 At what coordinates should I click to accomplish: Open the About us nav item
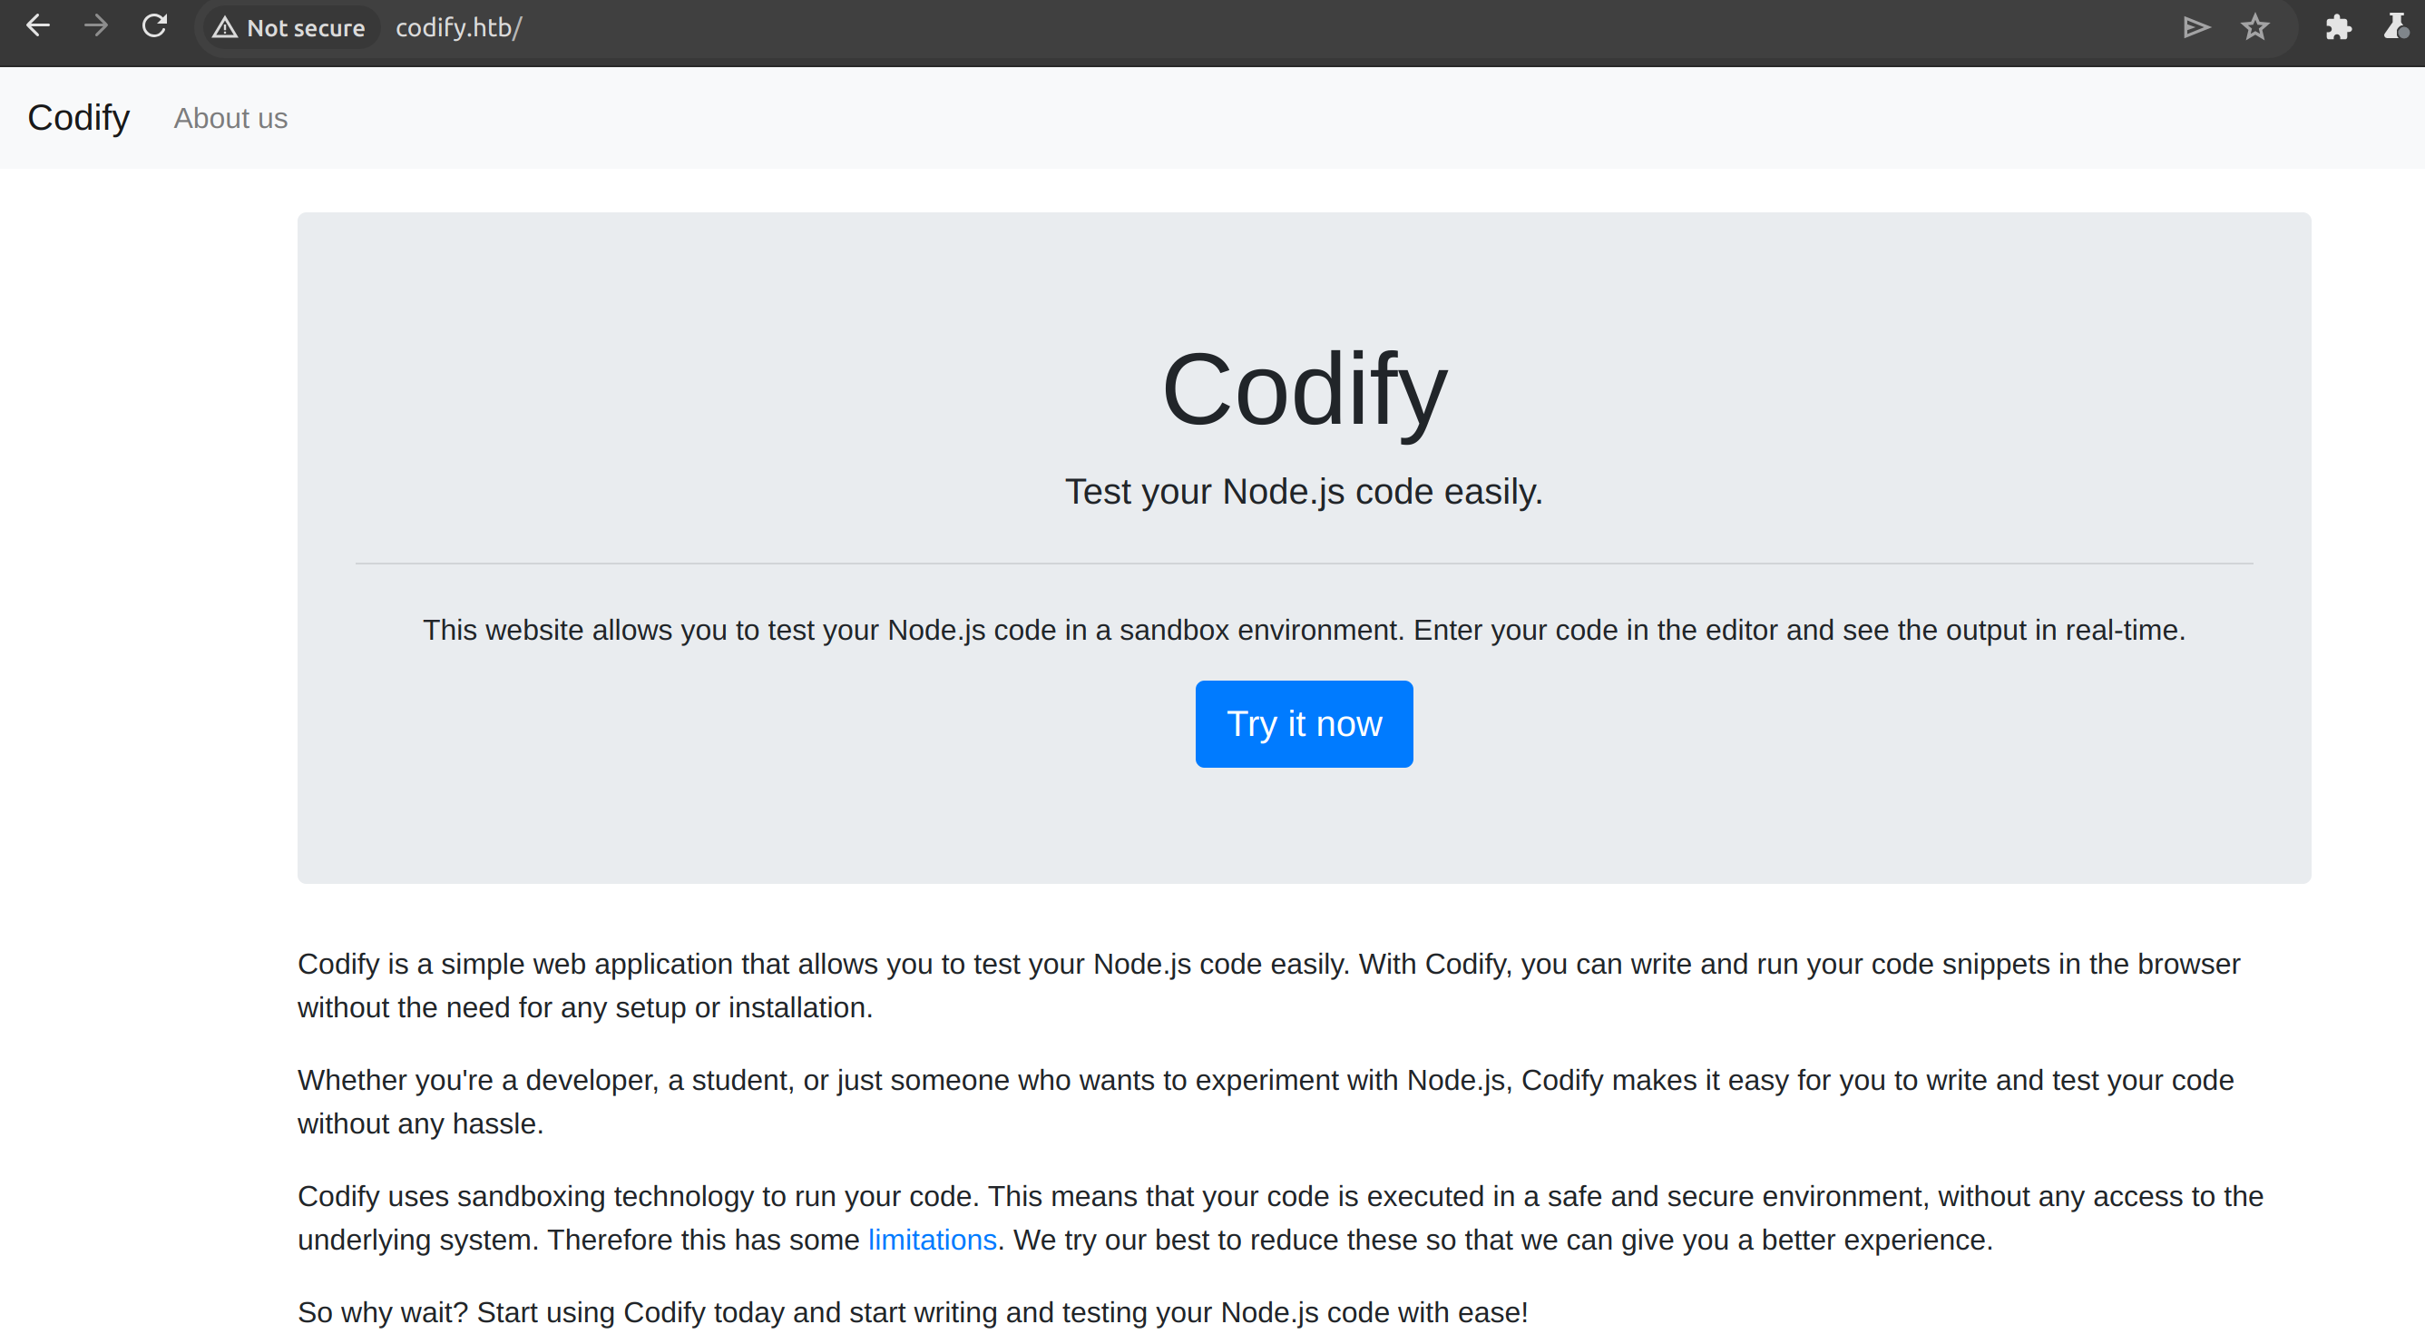[230, 119]
